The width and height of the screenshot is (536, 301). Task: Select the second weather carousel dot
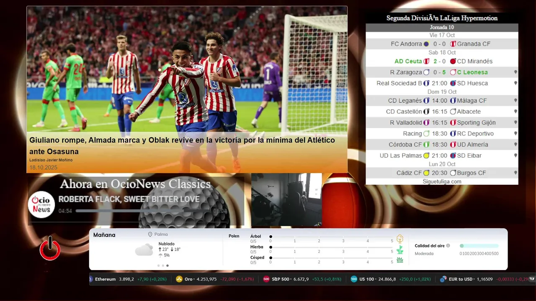[x=163, y=265]
